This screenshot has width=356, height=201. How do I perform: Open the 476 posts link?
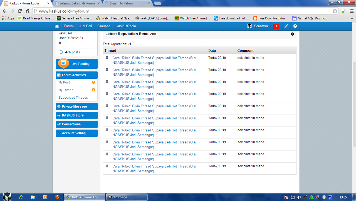(x=73, y=52)
